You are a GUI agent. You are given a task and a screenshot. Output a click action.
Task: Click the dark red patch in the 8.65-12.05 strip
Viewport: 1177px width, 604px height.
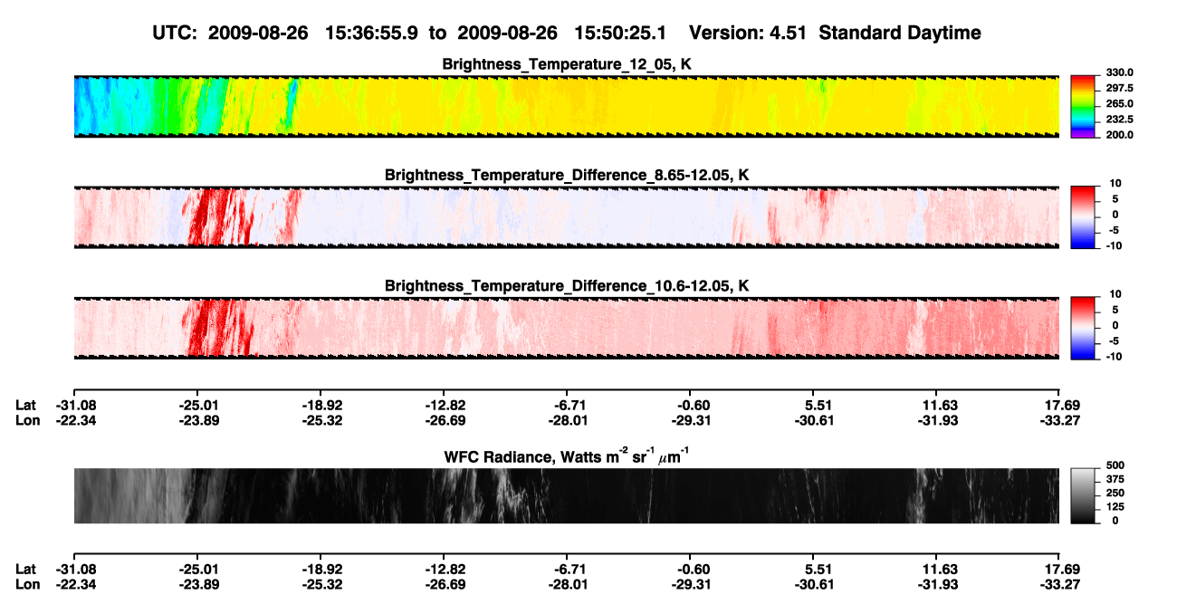tap(217, 217)
